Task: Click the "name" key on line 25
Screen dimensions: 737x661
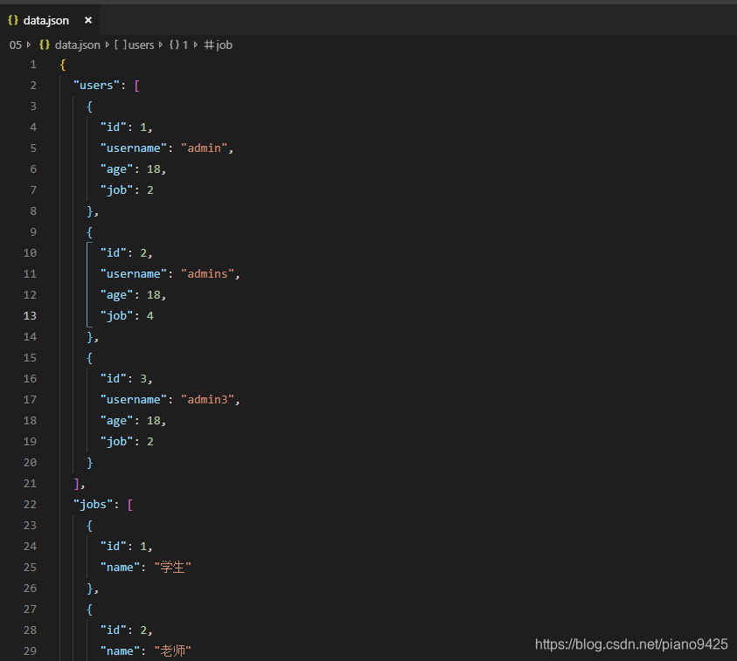Action: (x=120, y=568)
